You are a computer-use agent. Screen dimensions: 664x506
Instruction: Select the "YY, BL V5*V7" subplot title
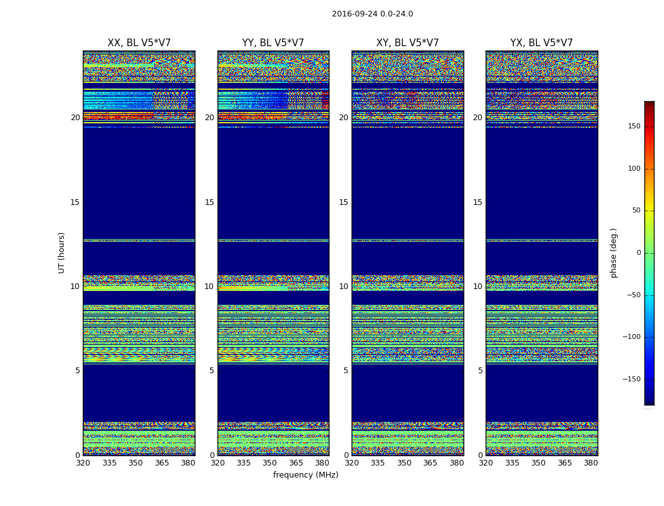tap(273, 43)
